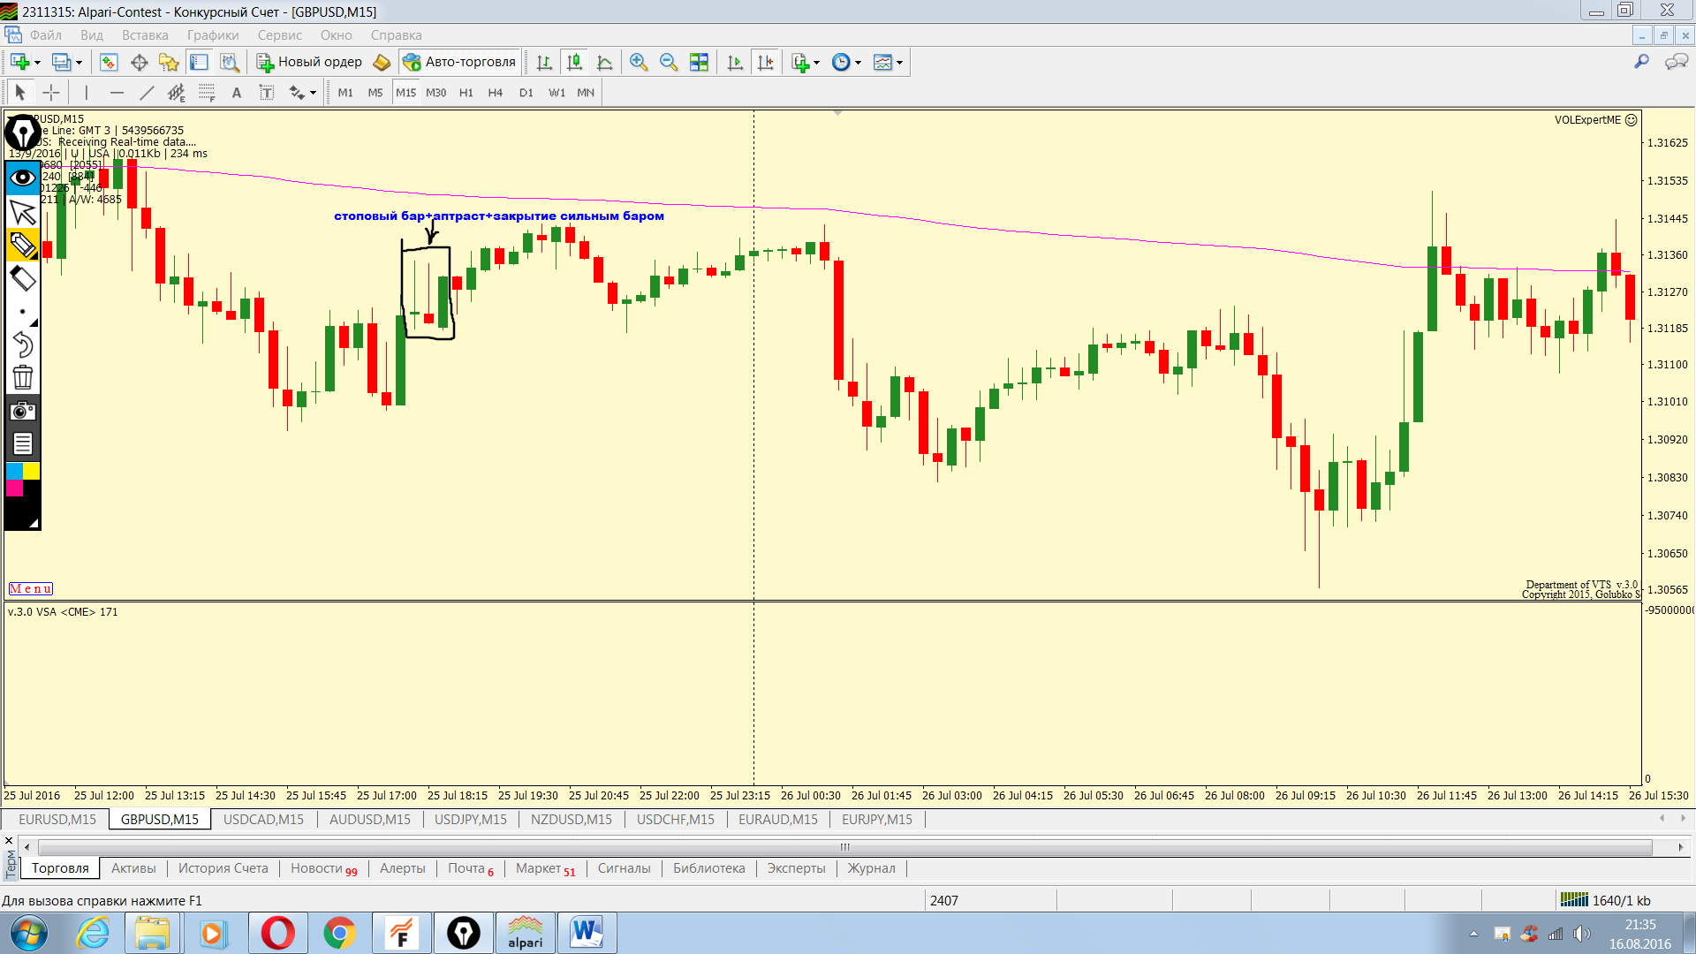Open the search magnifier in toolbar
Viewport: 1696px width, 954px height.
pos(1641,62)
